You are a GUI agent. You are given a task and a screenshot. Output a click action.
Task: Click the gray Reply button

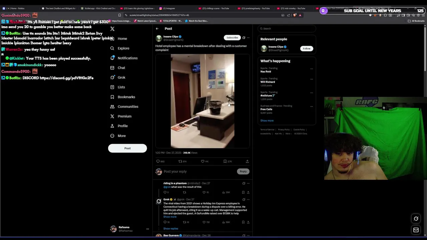(243, 171)
